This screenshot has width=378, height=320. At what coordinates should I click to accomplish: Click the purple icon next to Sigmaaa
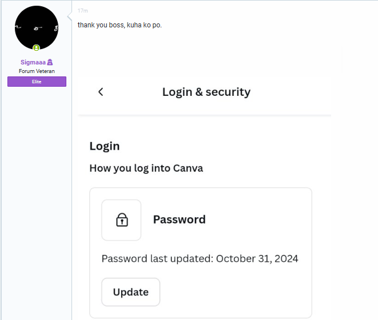[x=50, y=62]
